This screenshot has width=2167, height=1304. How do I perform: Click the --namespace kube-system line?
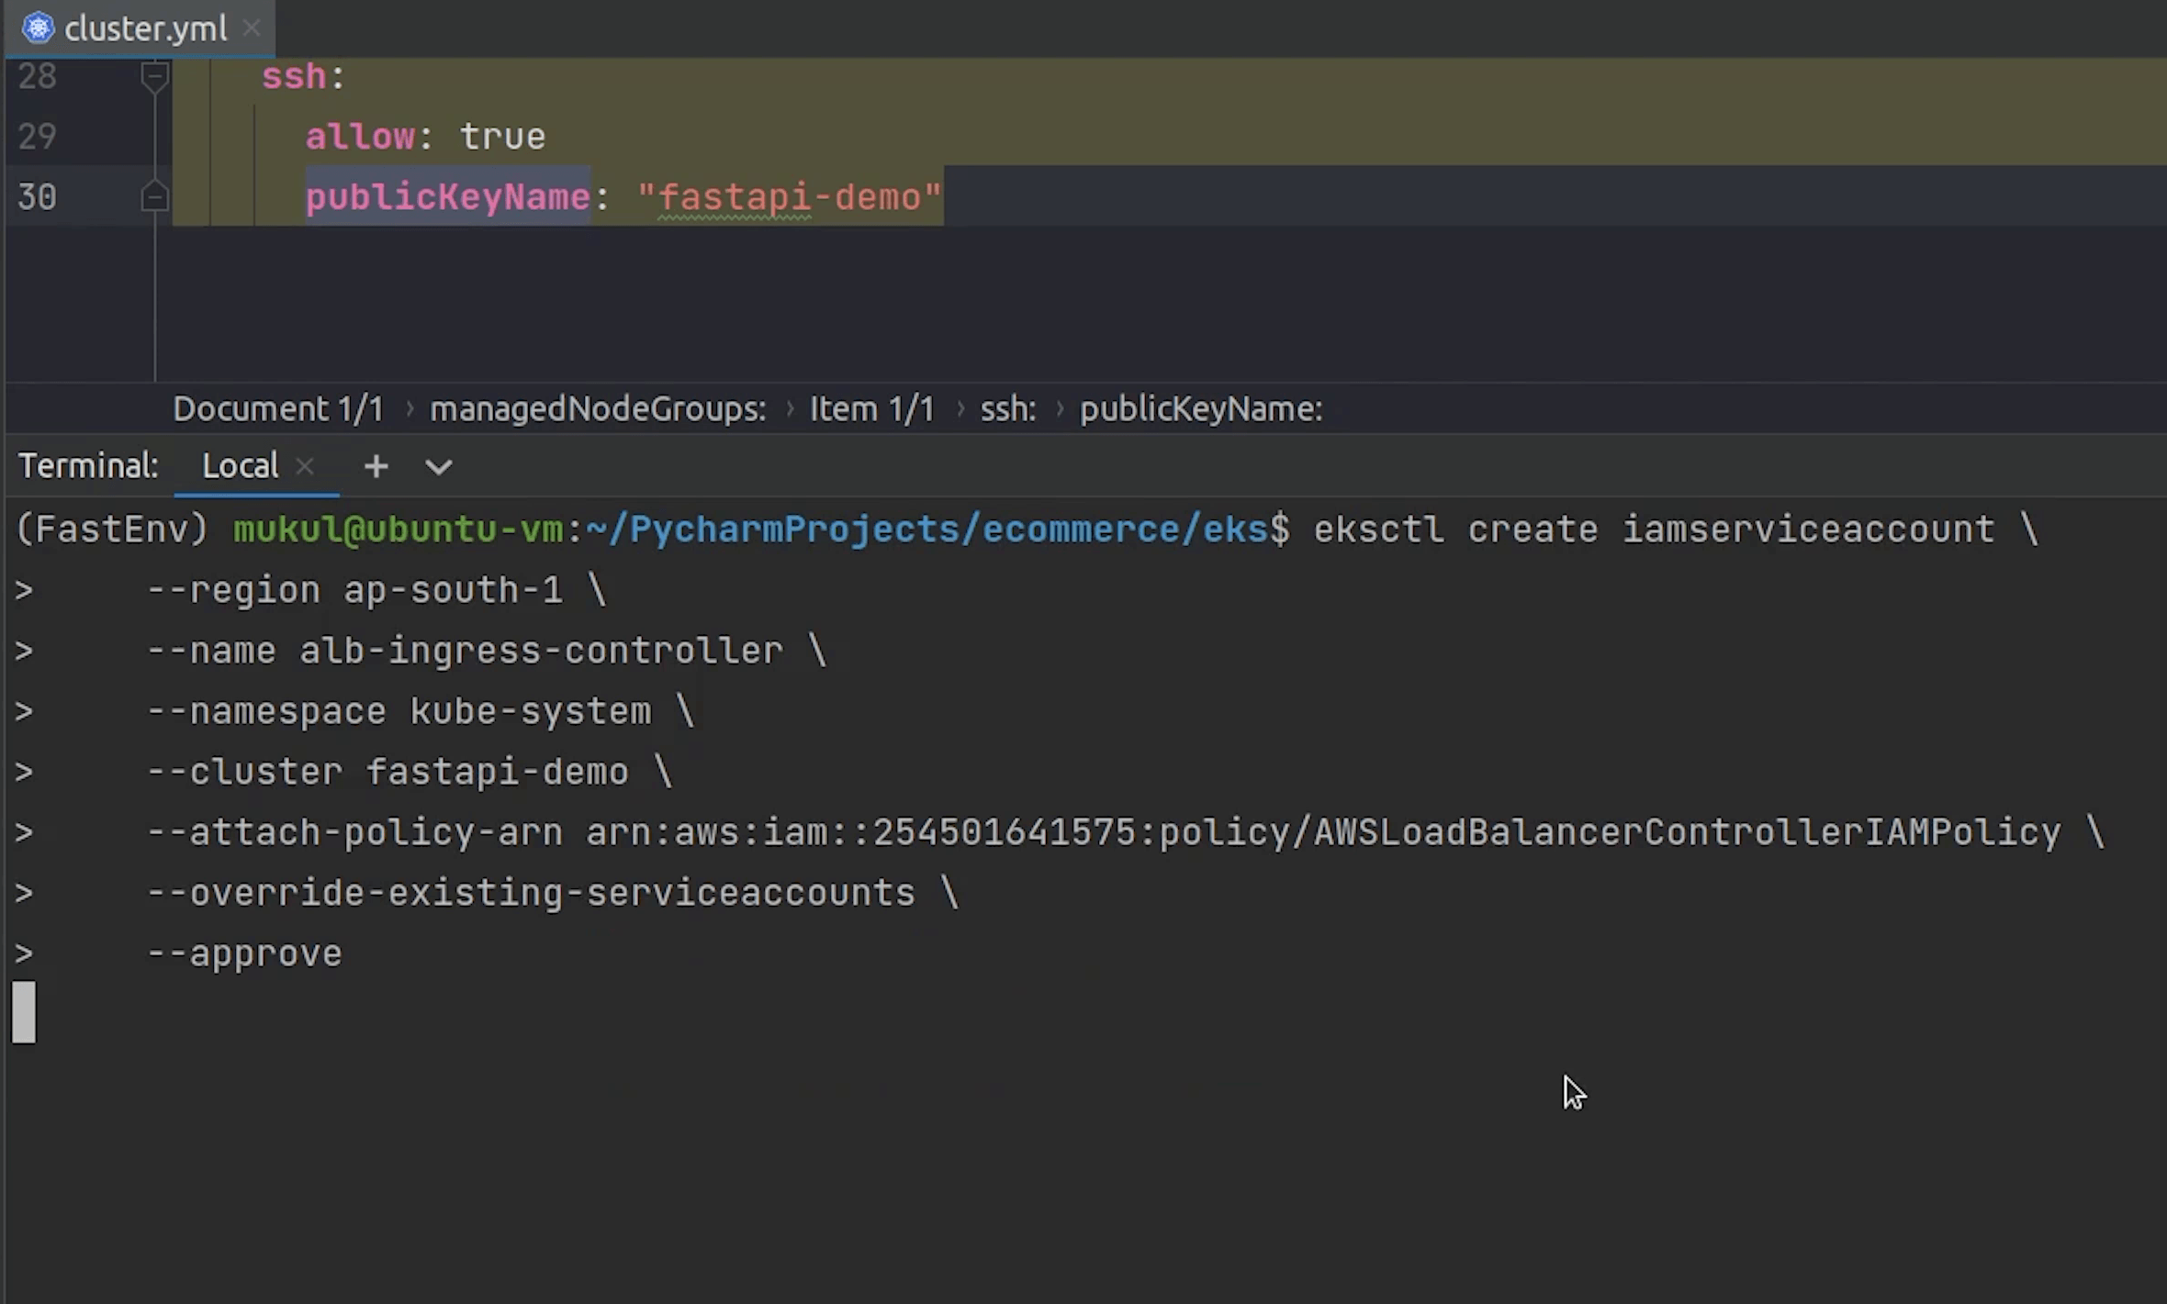421,711
